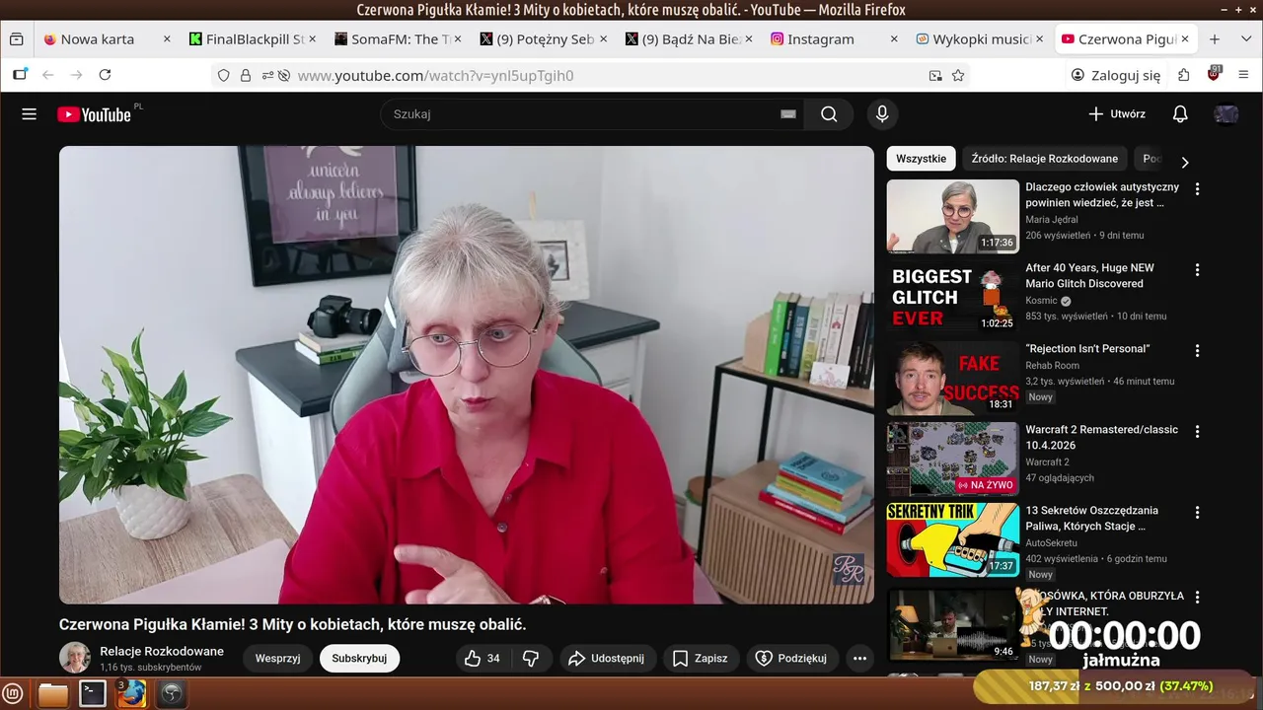Open the Warcraft 2 live stream thumbnail
1263x710 pixels.
[x=952, y=459]
